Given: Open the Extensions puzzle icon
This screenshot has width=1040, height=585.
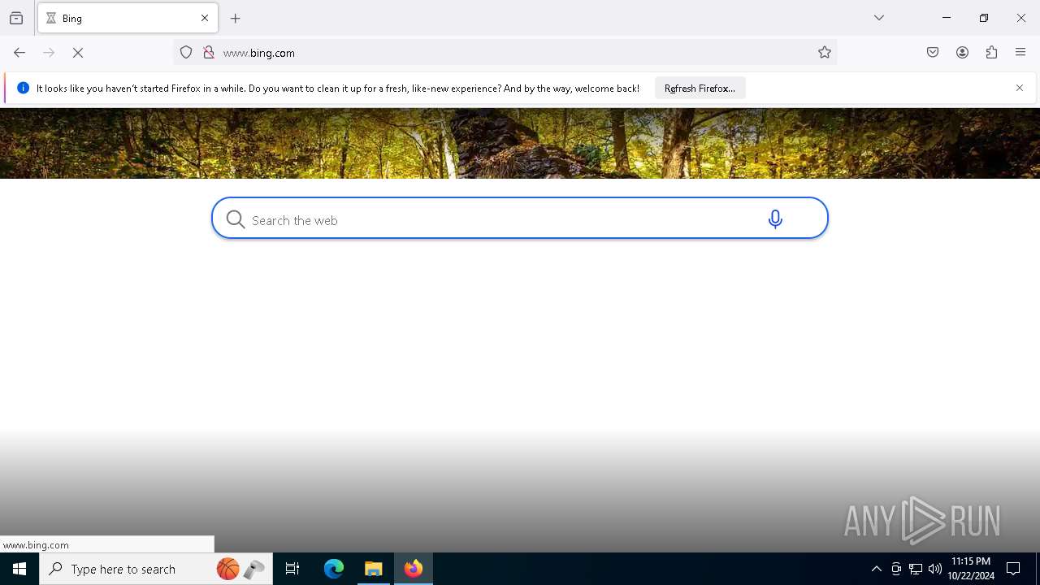Looking at the screenshot, I should point(991,53).
